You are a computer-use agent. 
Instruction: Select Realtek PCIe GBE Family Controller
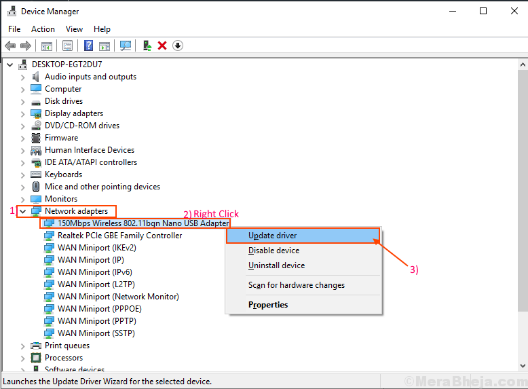point(120,236)
